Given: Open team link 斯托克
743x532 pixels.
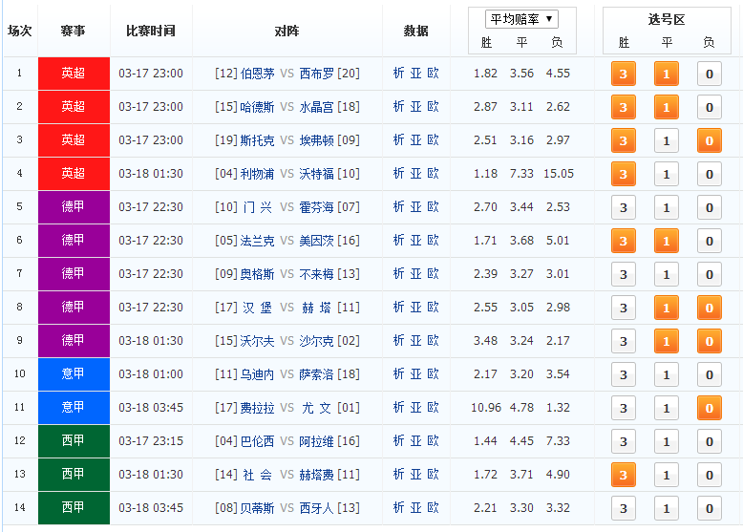Looking at the screenshot, I should tap(257, 140).
